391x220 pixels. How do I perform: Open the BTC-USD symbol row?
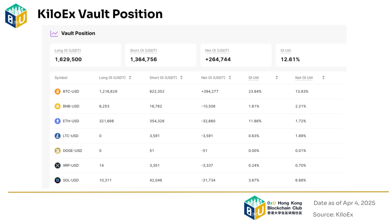coord(71,91)
